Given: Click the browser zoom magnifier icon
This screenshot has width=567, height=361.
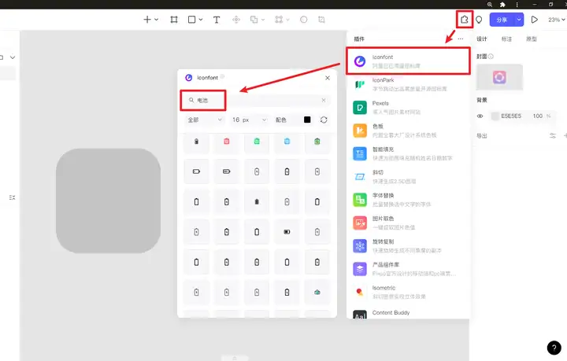Looking at the screenshot, I should [490, 5].
